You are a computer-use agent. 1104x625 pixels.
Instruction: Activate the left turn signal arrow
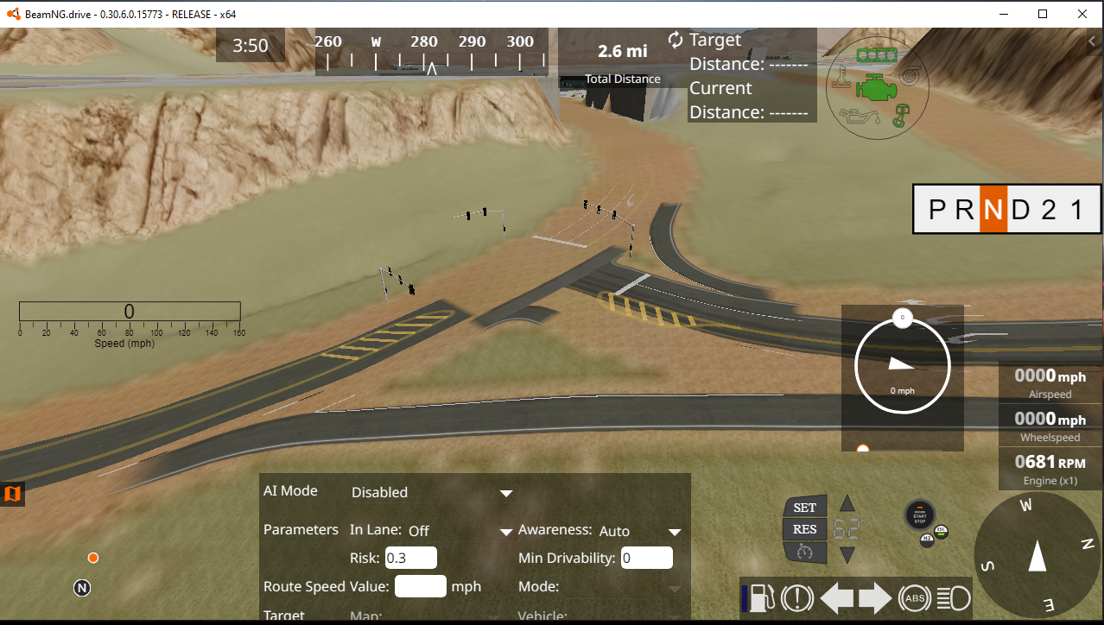[x=836, y=598]
